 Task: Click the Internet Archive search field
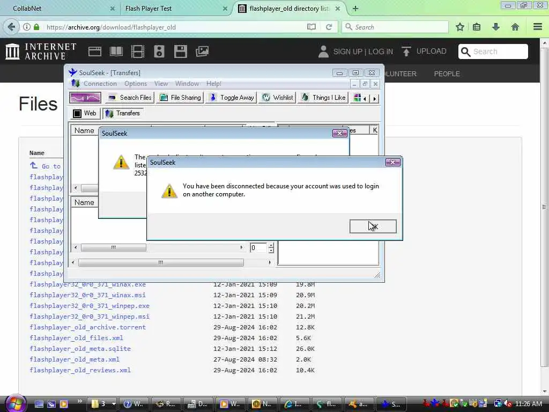coord(493,51)
